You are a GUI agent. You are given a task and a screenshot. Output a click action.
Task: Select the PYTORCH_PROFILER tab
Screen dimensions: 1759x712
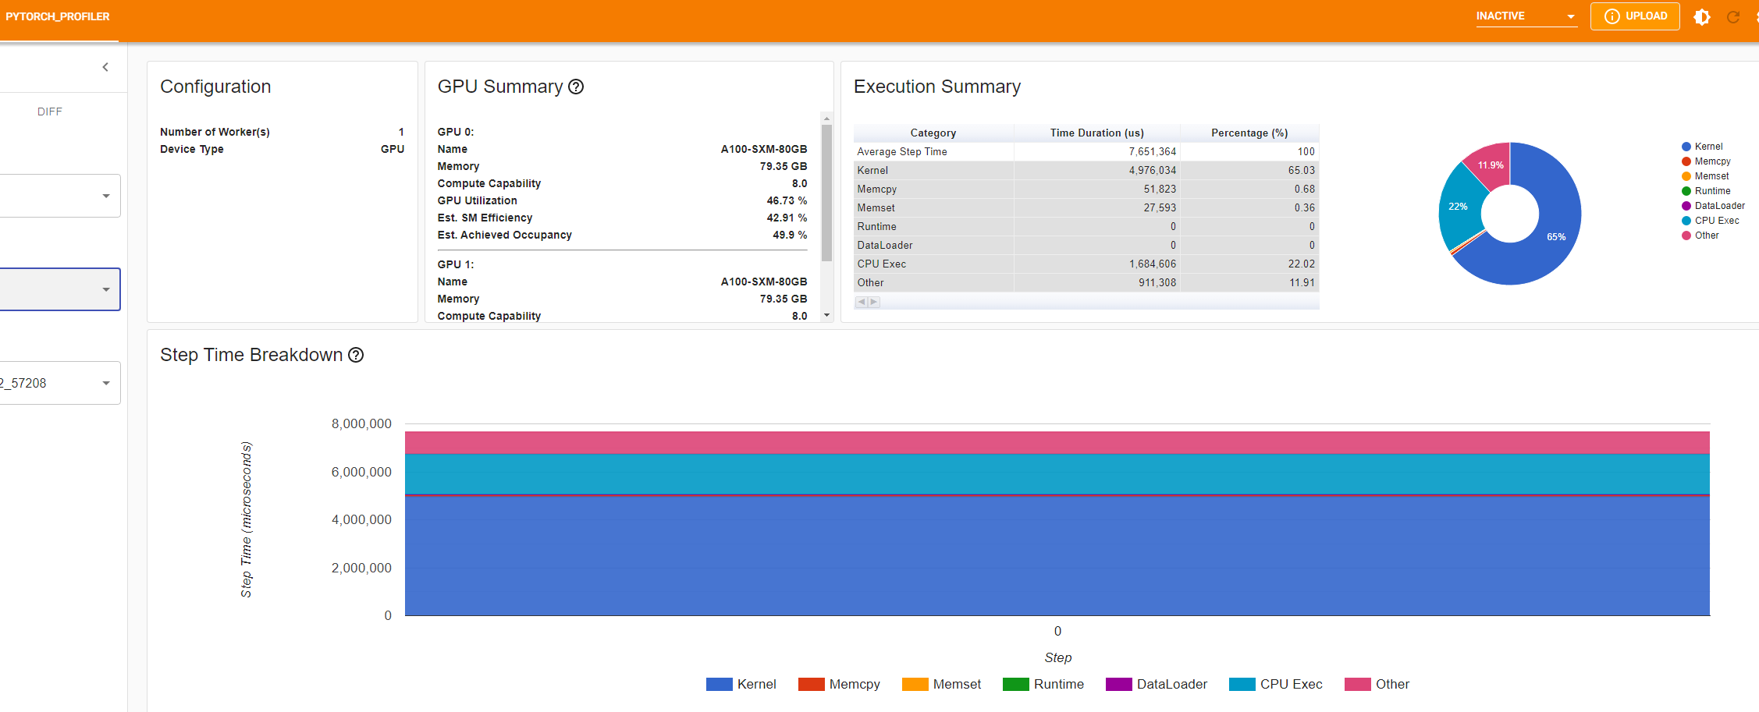[x=58, y=16]
